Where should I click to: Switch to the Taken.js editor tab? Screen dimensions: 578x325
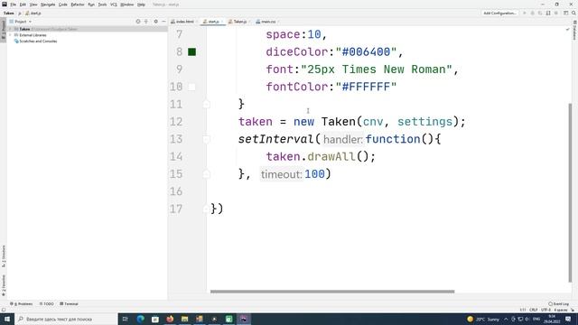pyautogui.click(x=238, y=22)
